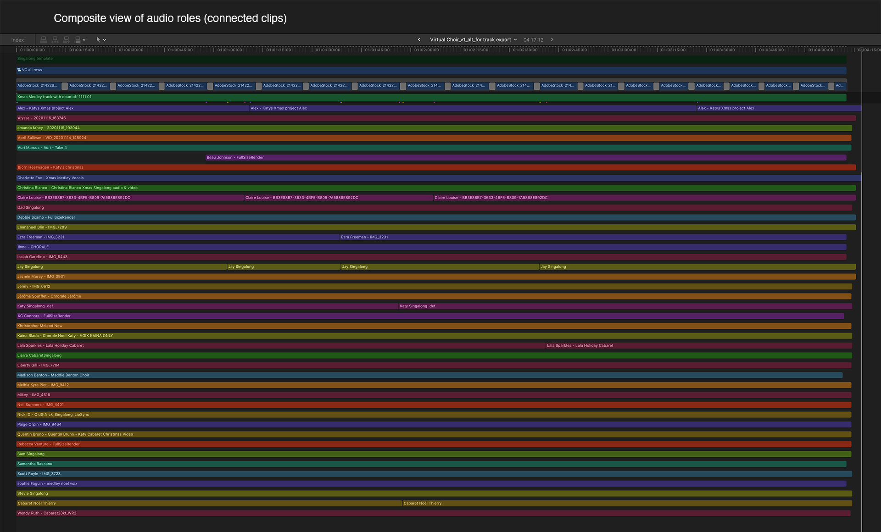
Task: Select Quentin Bruno Katy Cabaret Christmas Video clip
Action: click(x=434, y=434)
